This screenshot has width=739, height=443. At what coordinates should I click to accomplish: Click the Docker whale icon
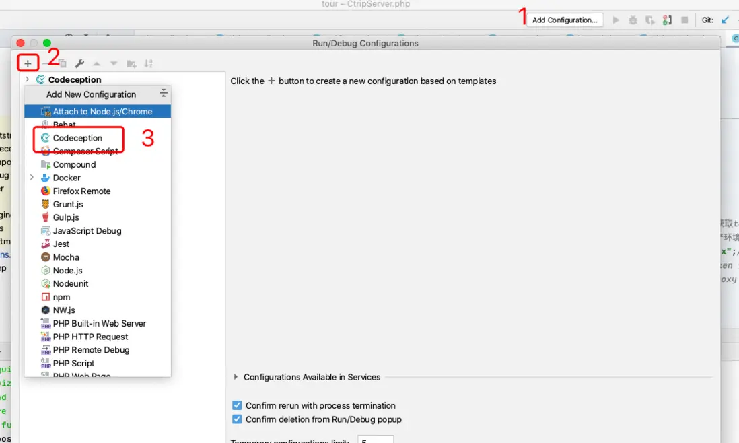click(x=45, y=178)
